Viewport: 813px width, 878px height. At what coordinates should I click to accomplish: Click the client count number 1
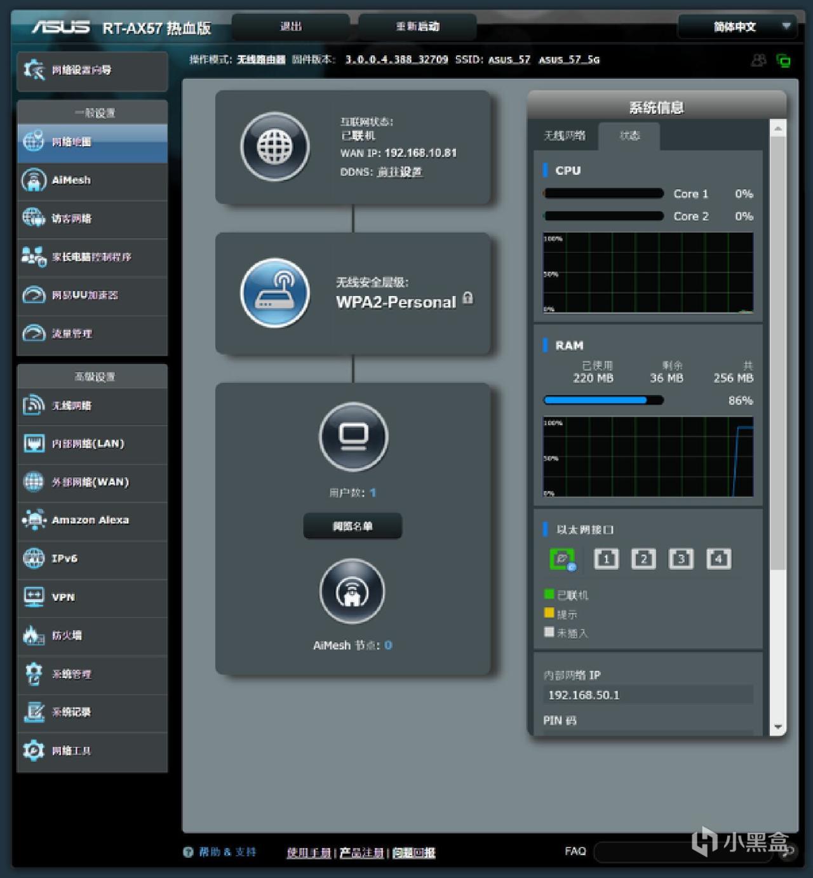tap(373, 493)
